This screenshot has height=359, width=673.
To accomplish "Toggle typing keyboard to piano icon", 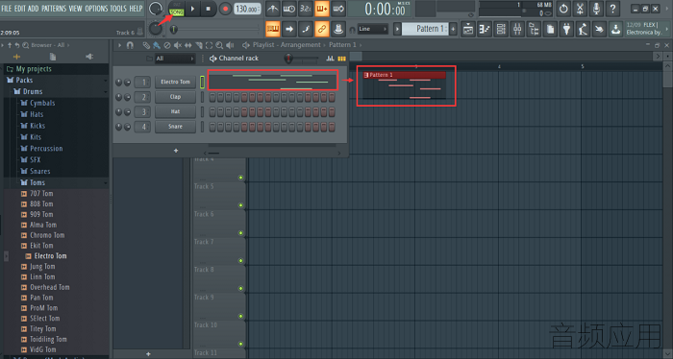I will click(x=272, y=29).
